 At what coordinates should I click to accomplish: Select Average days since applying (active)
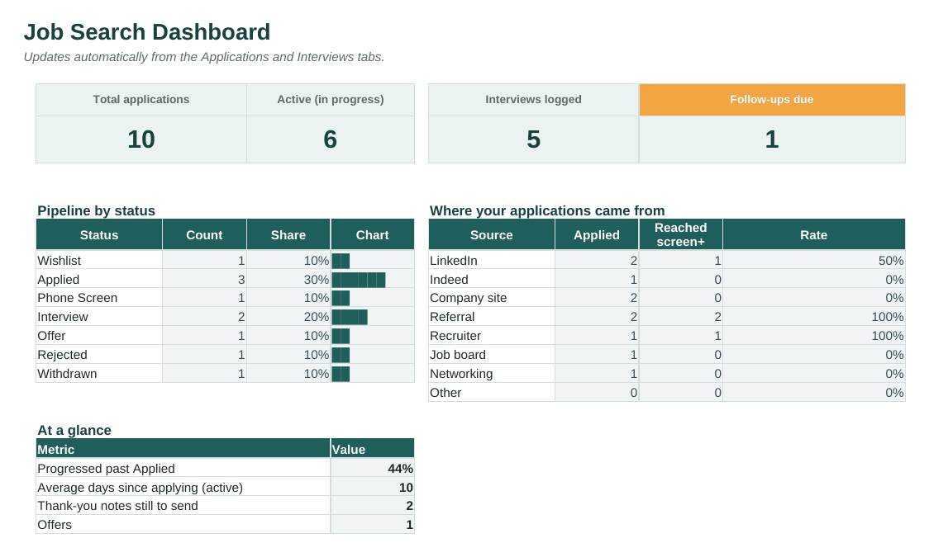pos(183,487)
